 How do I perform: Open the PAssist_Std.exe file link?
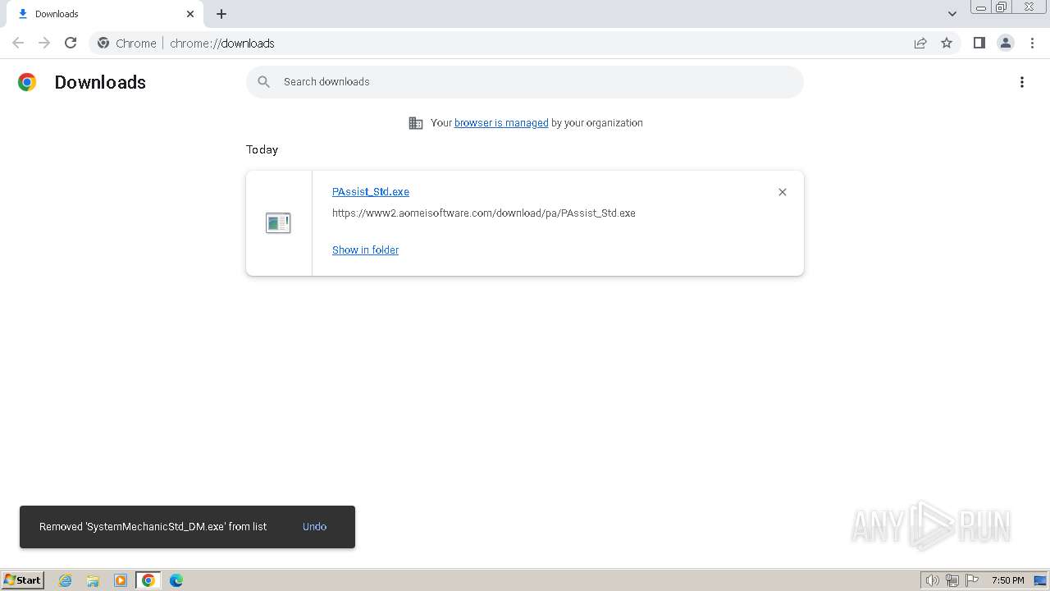[x=371, y=191]
